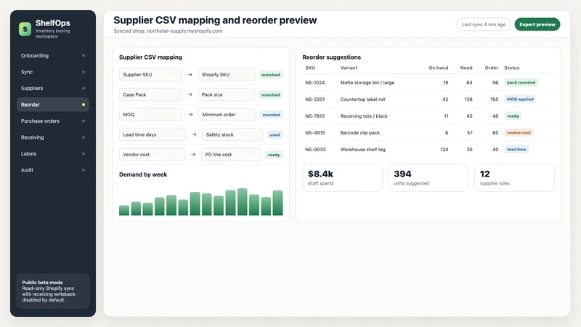
Task: Open the Labels section
Action: (52, 153)
